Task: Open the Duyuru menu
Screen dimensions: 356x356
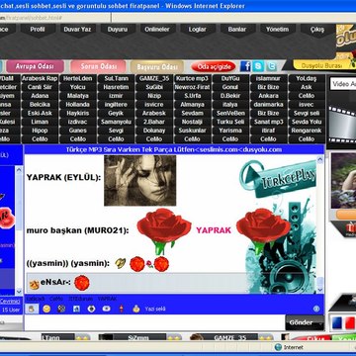Action: 118,30
